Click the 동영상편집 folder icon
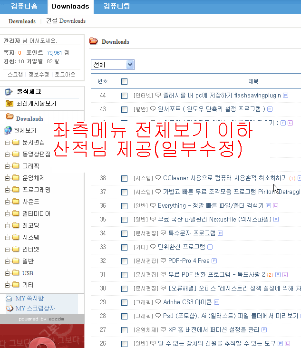 (x=16, y=154)
